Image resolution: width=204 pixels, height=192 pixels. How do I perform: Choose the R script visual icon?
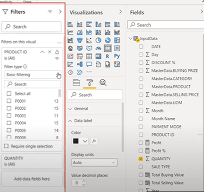click(x=107, y=56)
